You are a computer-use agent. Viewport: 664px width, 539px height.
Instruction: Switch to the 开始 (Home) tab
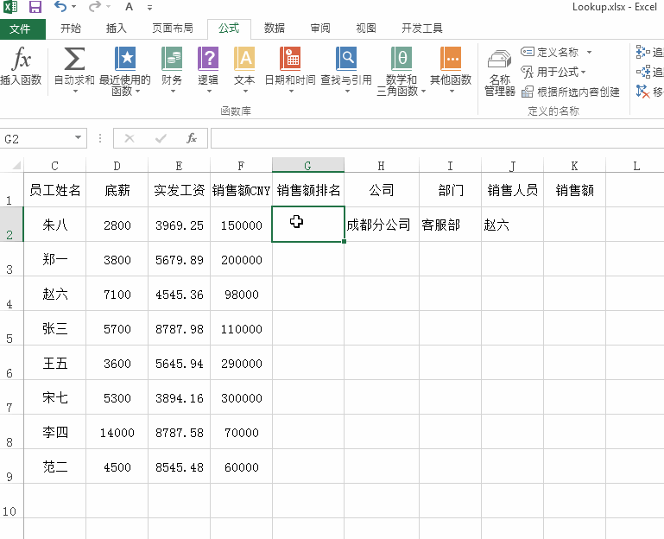pyautogui.click(x=71, y=29)
